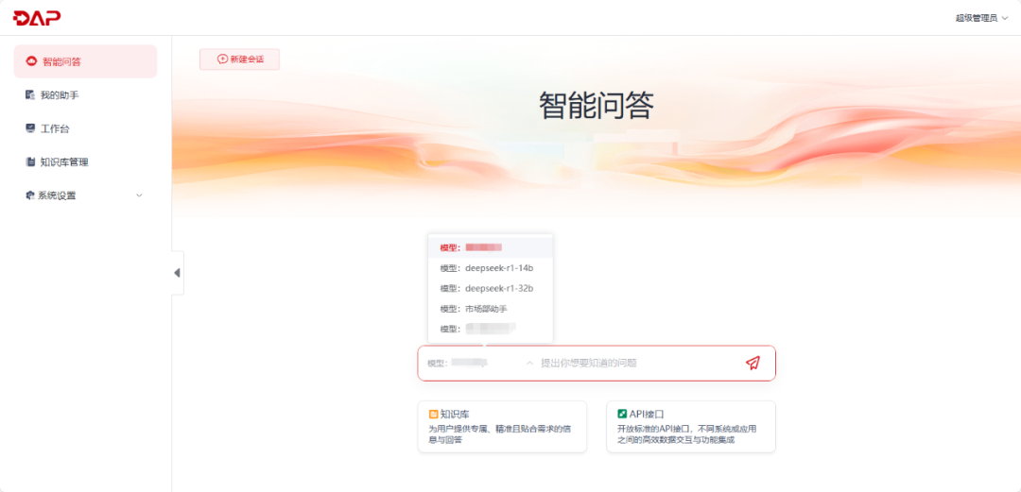Choose the deepseek-r1-32b model option

coord(491,288)
